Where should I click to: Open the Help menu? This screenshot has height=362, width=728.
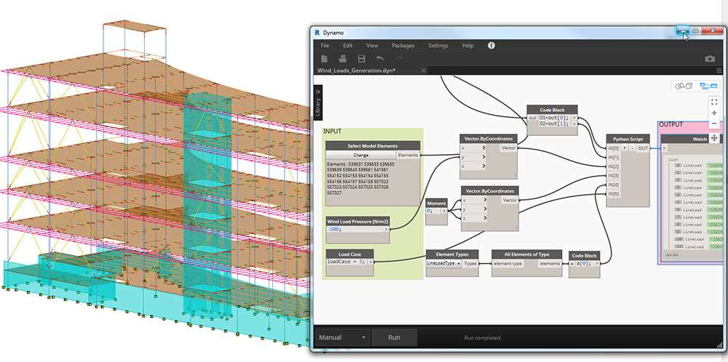click(x=468, y=45)
